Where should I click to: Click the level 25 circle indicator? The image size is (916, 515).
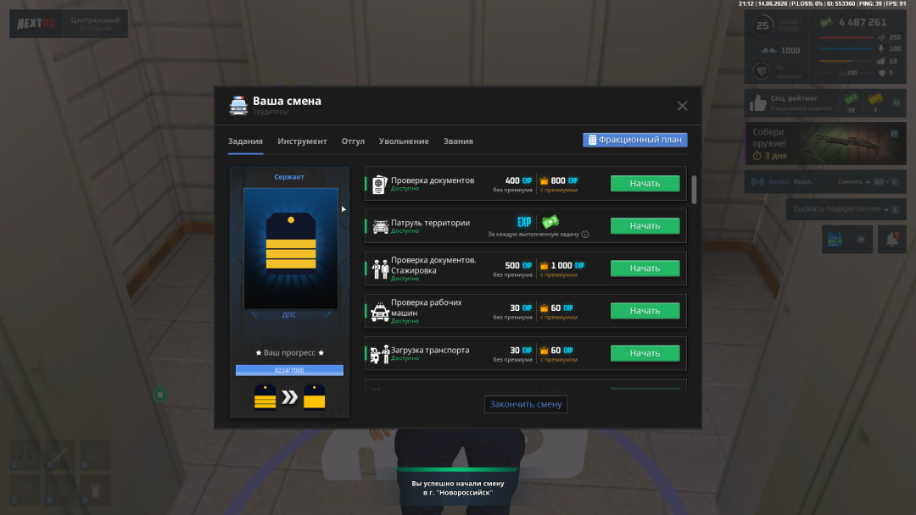(x=762, y=25)
